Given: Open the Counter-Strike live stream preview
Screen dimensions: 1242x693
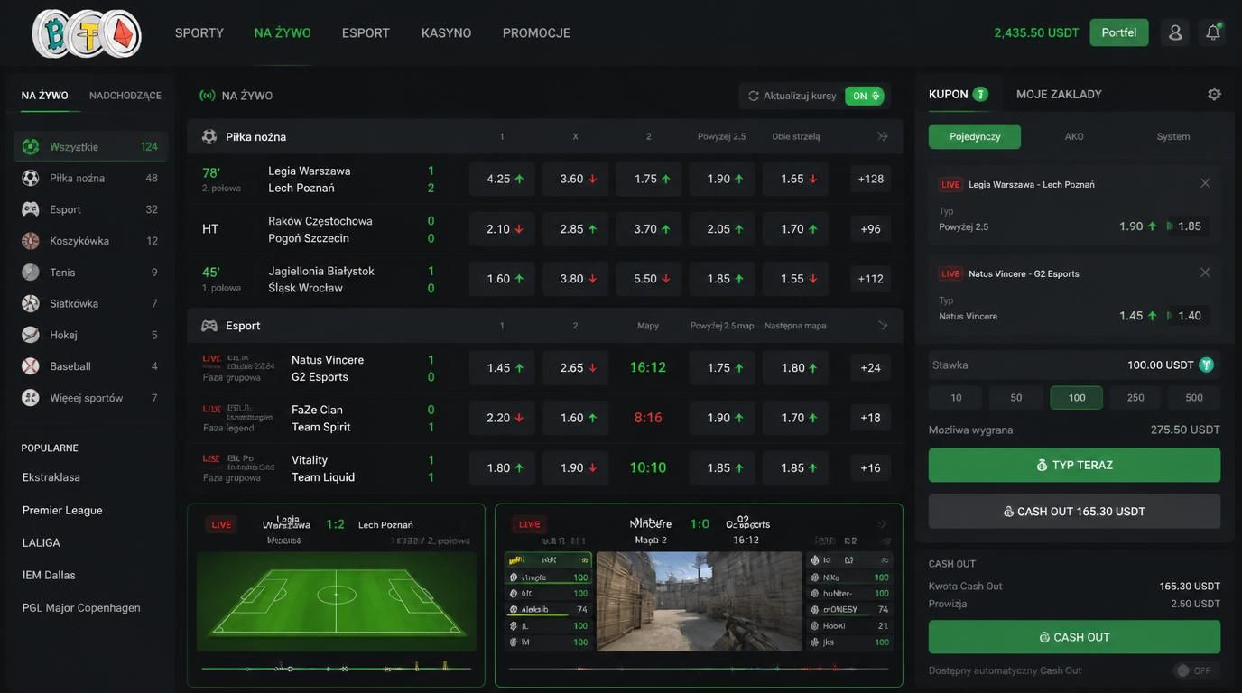Looking at the screenshot, I should [x=699, y=602].
